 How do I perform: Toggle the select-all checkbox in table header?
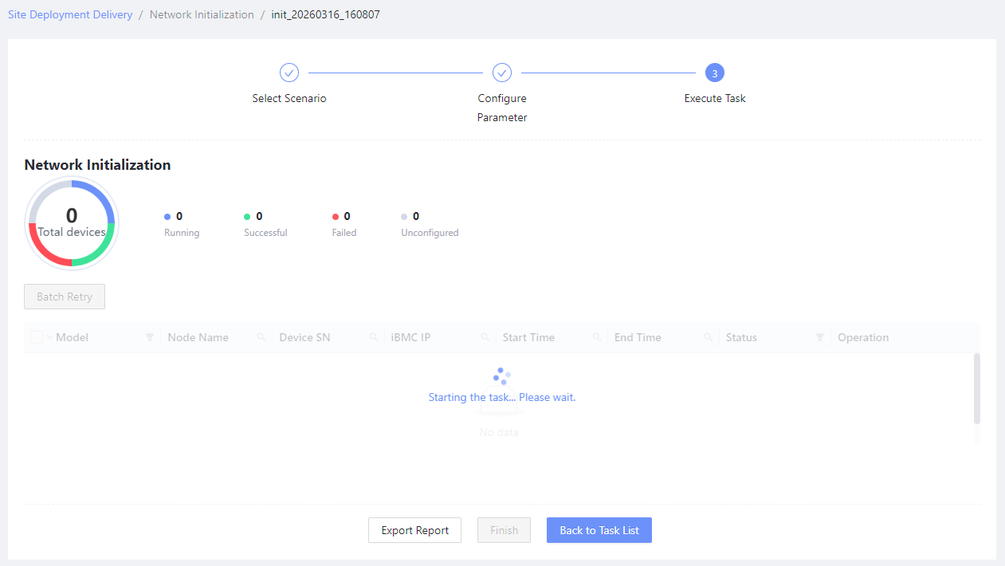click(37, 337)
